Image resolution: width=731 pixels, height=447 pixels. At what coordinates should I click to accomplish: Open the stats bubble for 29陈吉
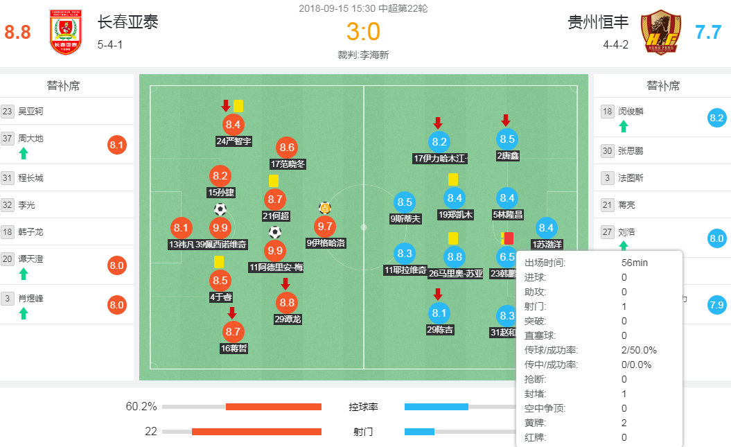pos(439,314)
